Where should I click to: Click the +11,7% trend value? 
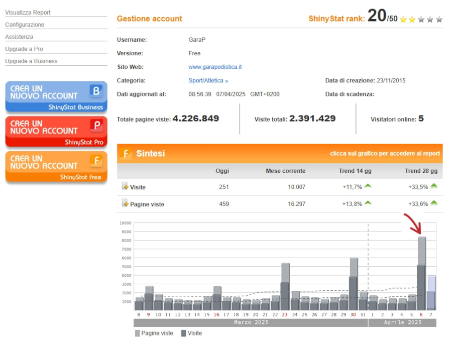(x=352, y=187)
